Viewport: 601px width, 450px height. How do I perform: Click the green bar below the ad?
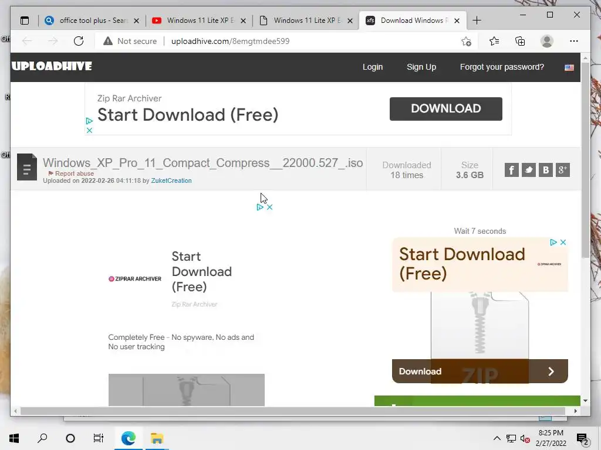tap(477, 401)
